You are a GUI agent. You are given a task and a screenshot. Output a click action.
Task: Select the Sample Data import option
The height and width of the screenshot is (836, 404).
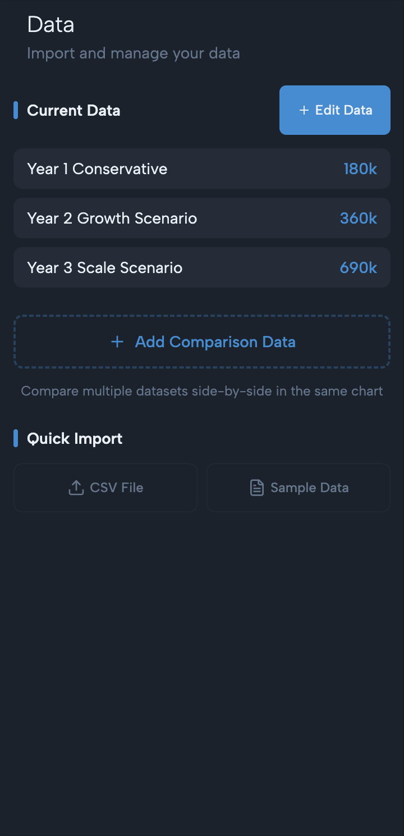coord(298,488)
